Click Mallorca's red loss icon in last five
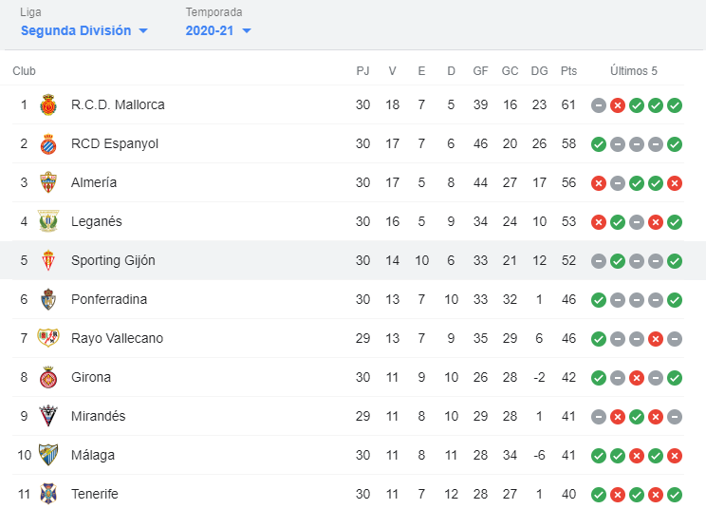Viewport: 706px width, 509px height. [618, 105]
